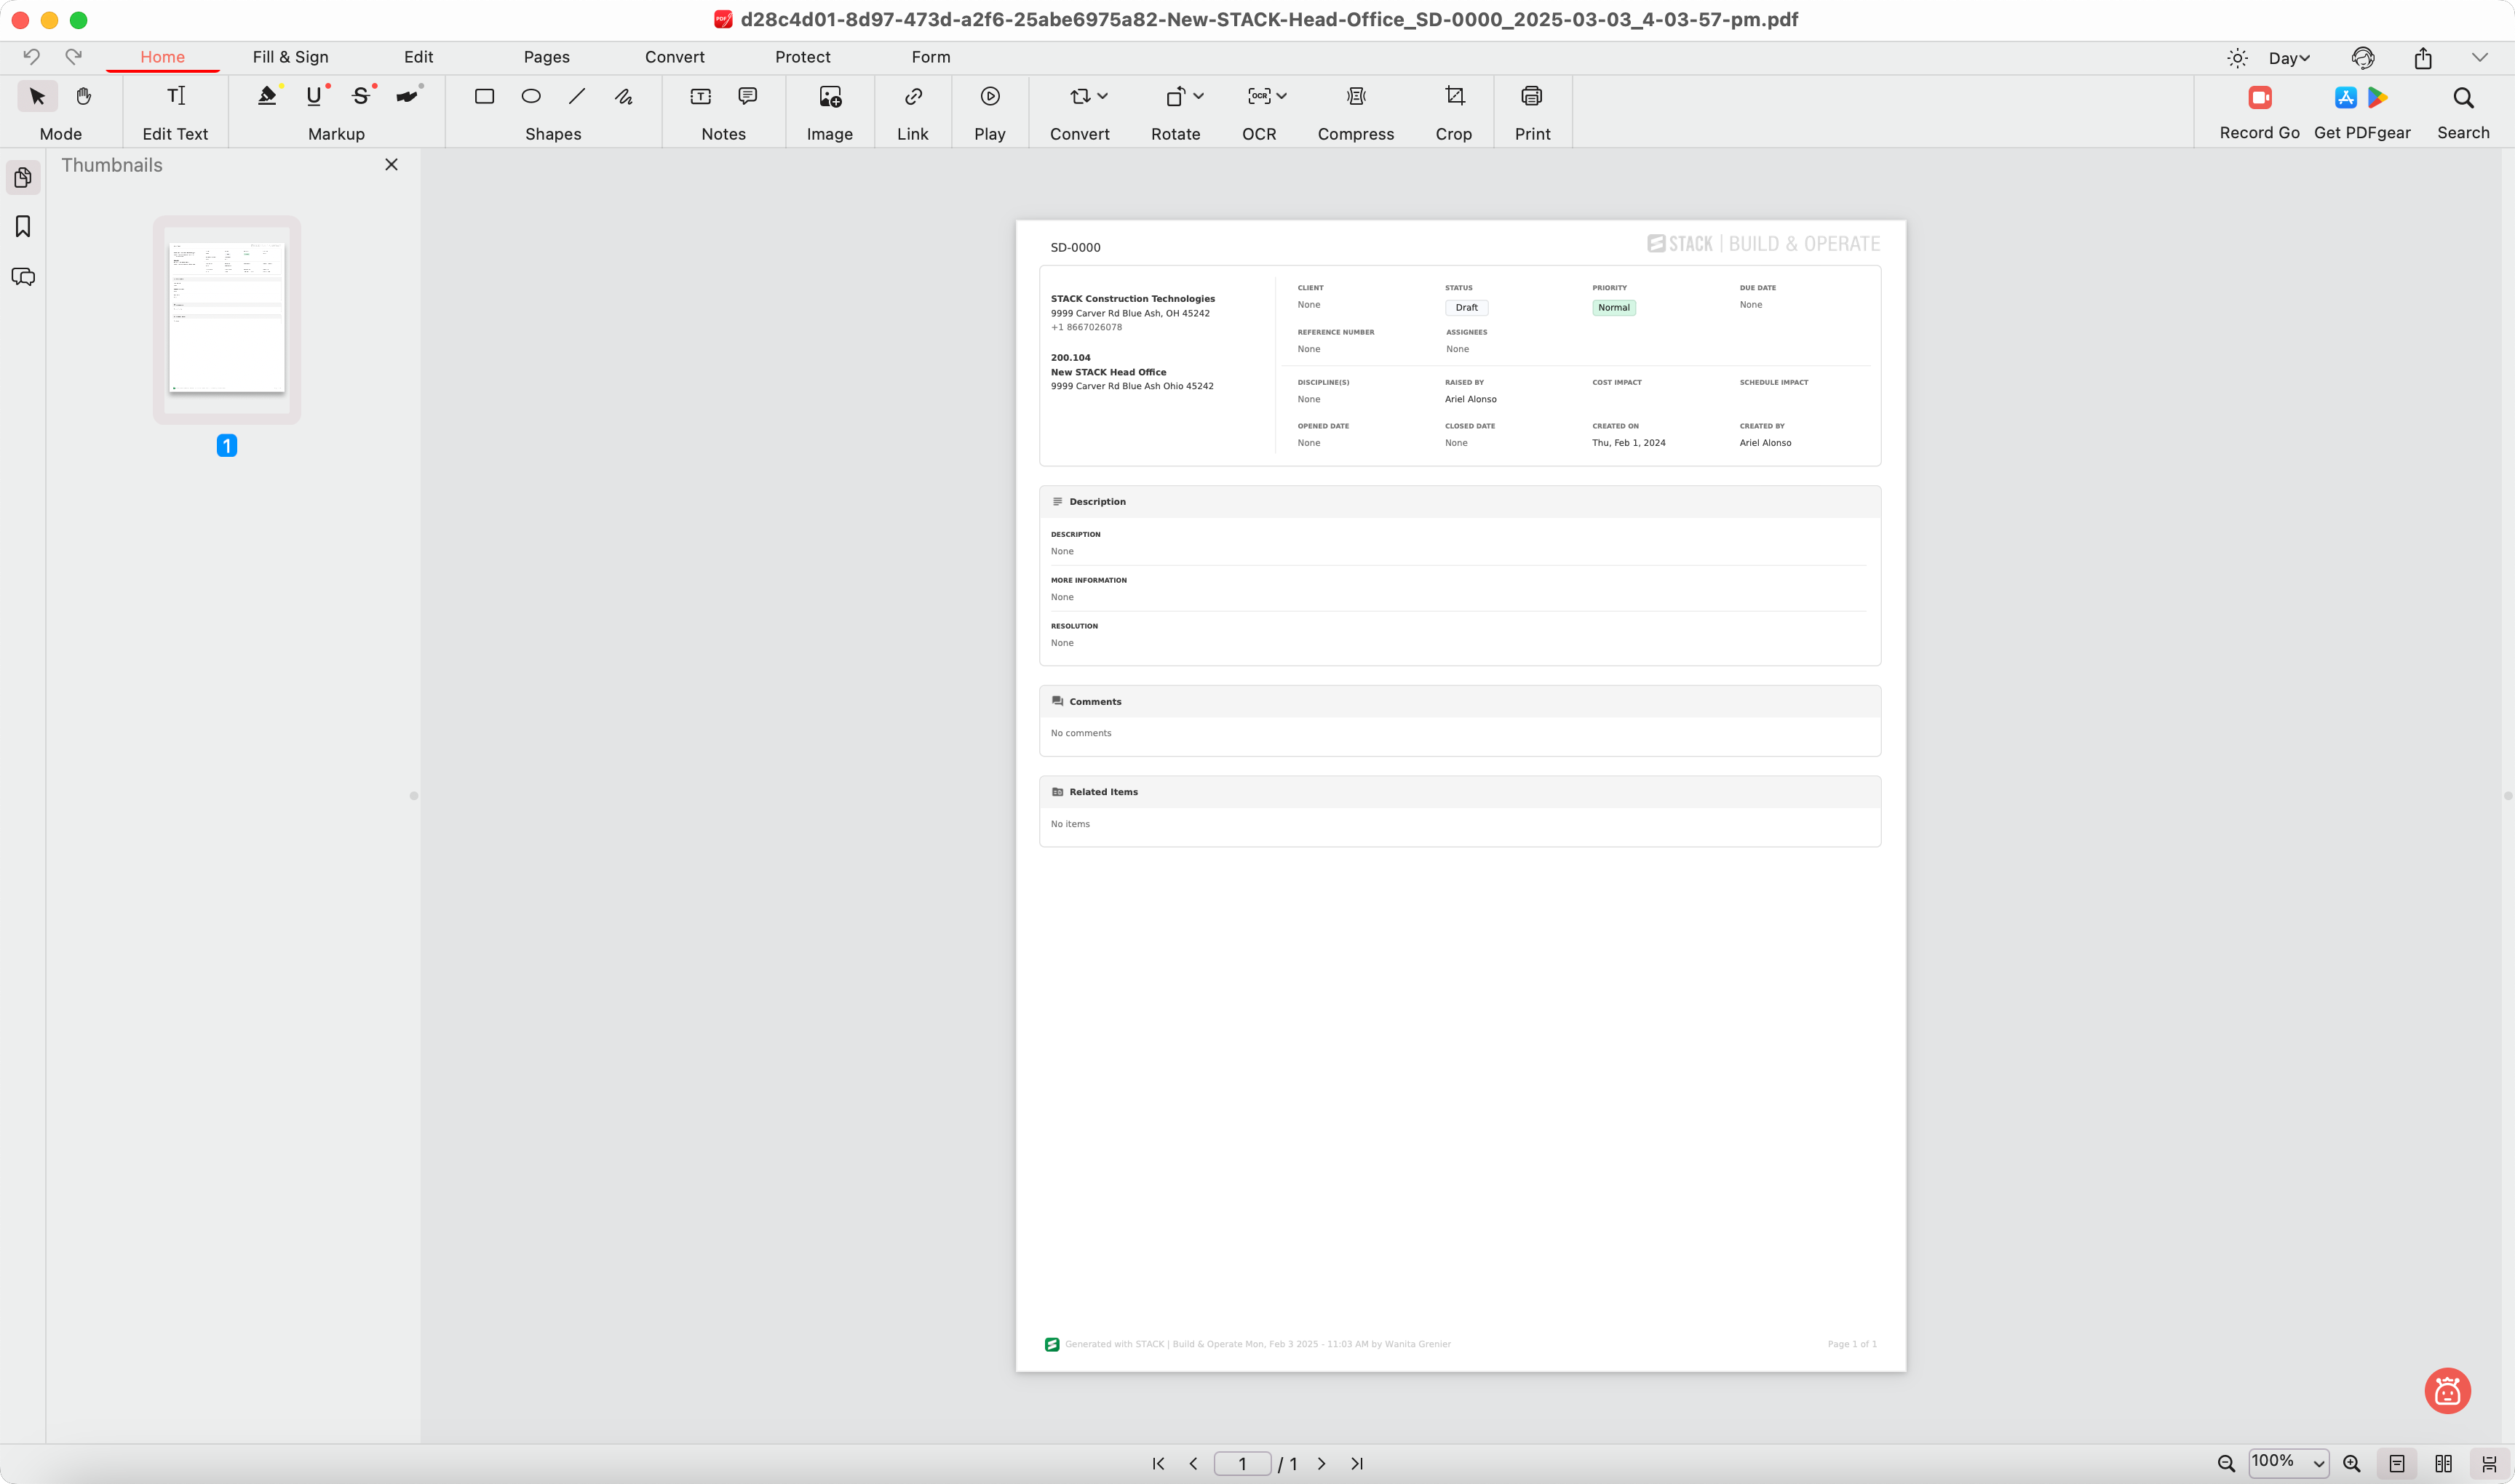The height and width of the screenshot is (1484, 2515).
Task: Insert an Image into the PDF
Action: [x=830, y=96]
